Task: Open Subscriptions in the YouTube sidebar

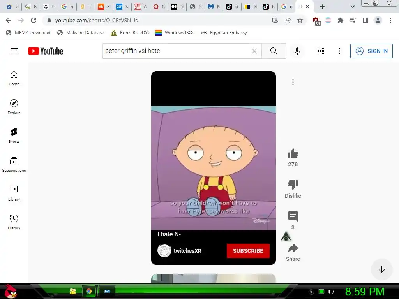Action: click(14, 165)
